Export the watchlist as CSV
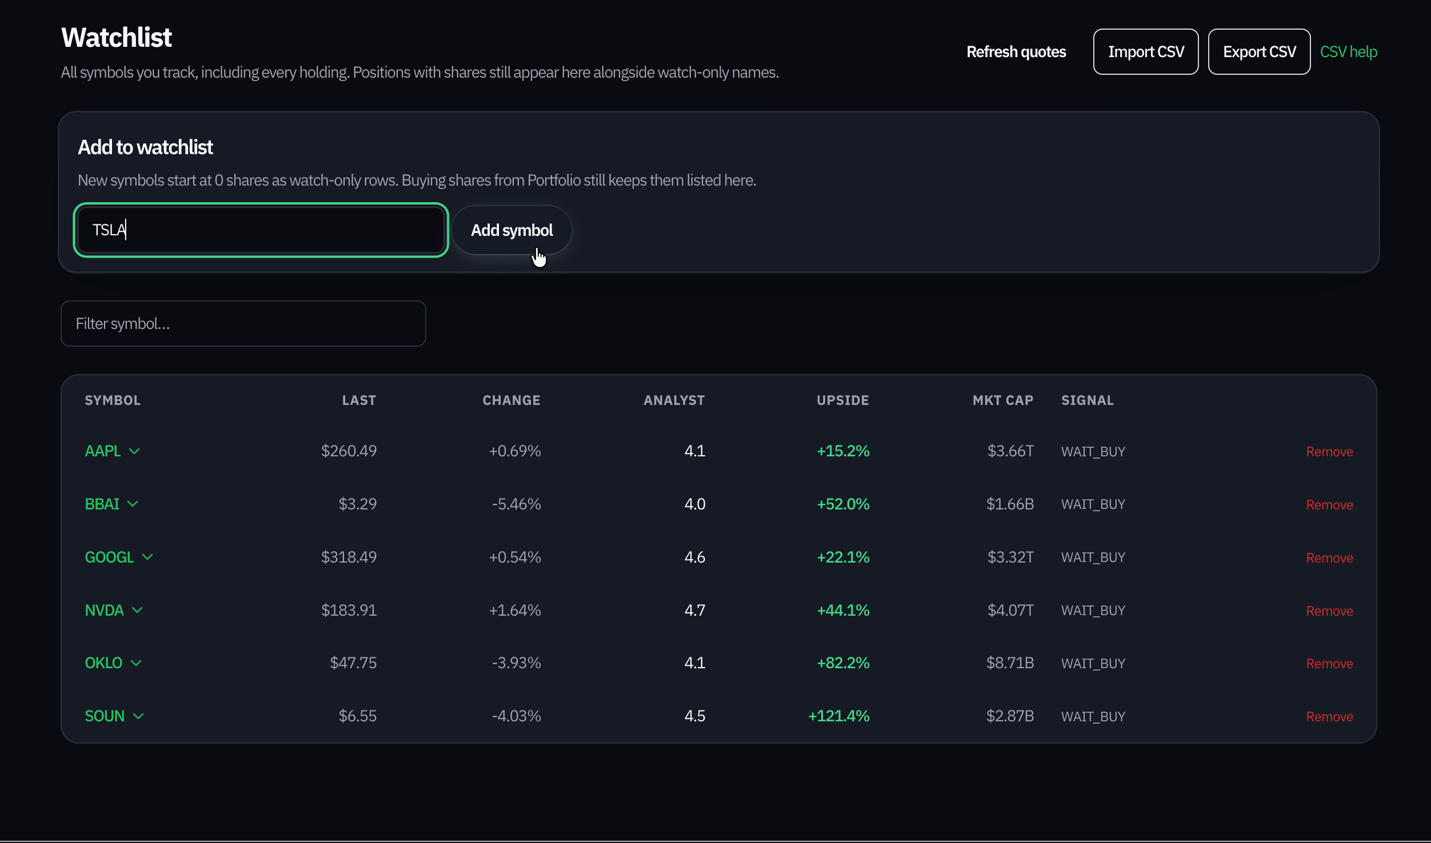 1259,52
